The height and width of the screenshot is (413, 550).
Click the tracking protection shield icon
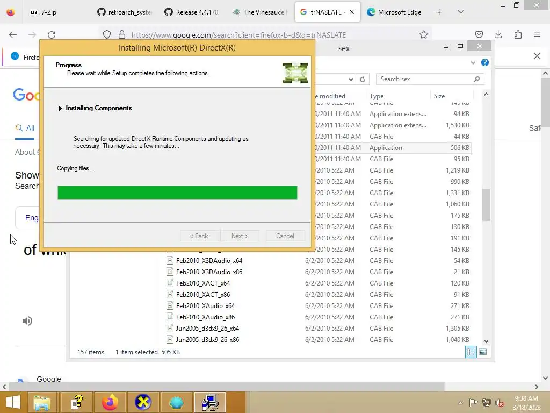click(107, 34)
